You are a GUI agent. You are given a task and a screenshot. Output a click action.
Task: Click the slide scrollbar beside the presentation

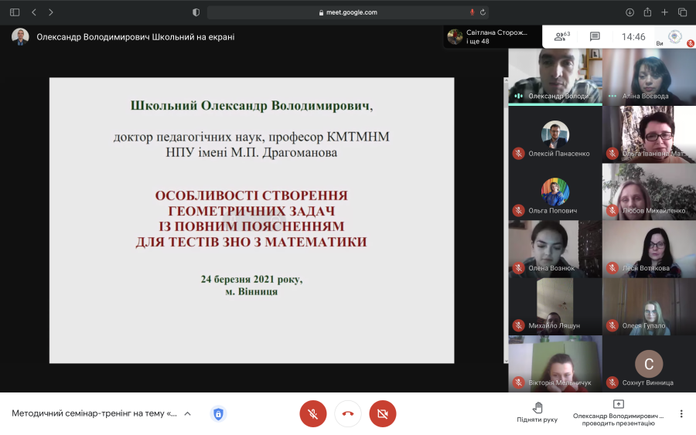click(x=506, y=220)
